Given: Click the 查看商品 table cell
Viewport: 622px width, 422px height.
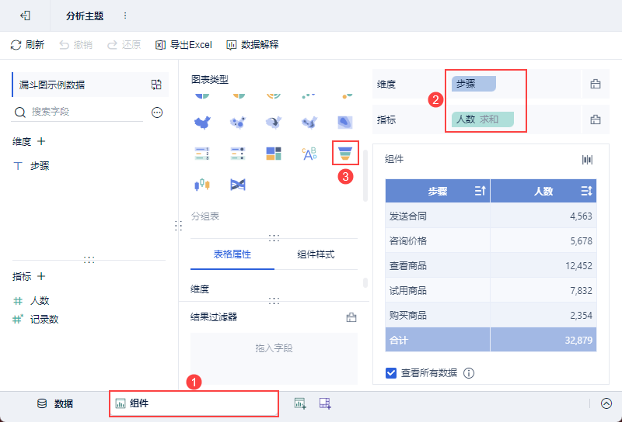Looking at the screenshot, I should (438, 265).
